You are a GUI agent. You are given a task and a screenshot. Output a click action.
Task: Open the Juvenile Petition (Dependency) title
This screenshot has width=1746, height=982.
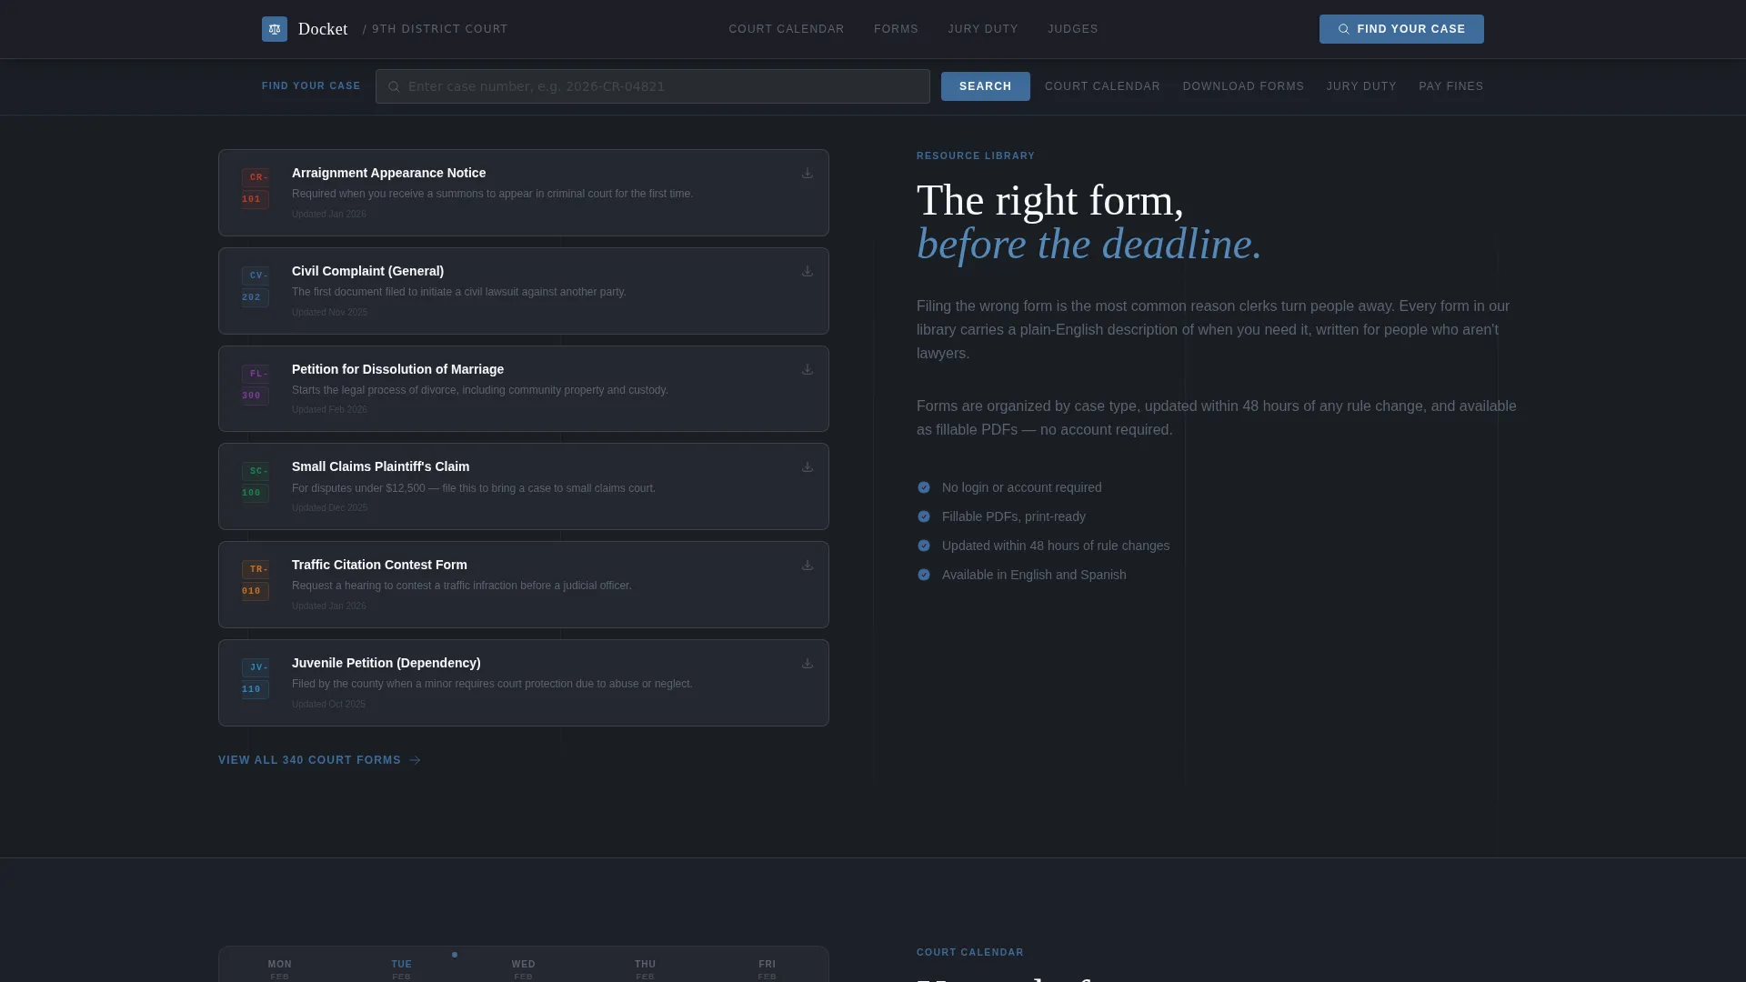pos(386,663)
